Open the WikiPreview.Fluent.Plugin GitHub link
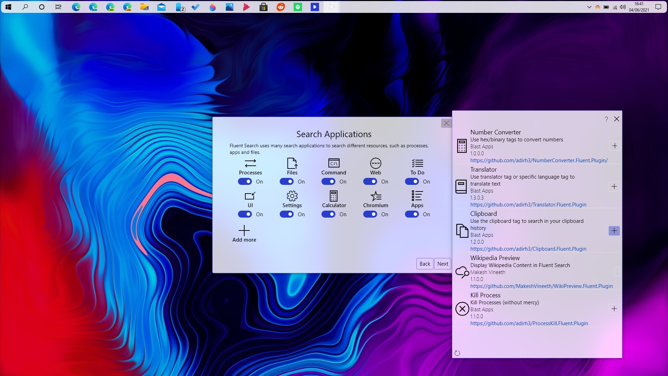This screenshot has height=376, width=668. click(x=541, y=286)
